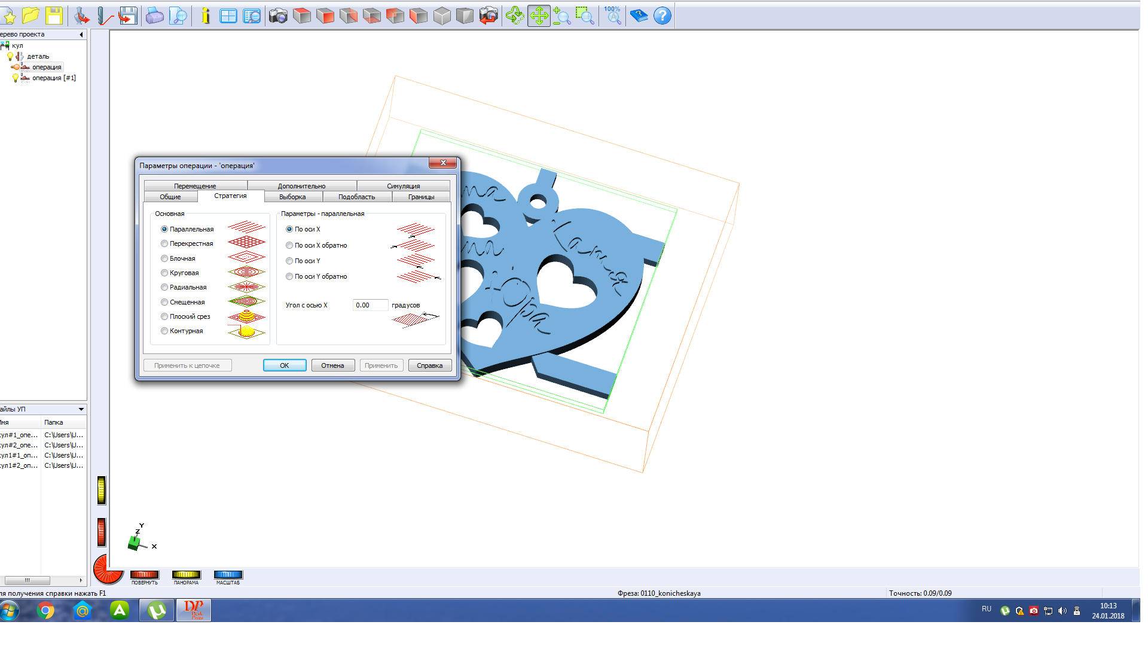This screenshot has width=1148, height=646.
Task: Select 'операция [#1]' in project tree
Action: pos(54,78)
